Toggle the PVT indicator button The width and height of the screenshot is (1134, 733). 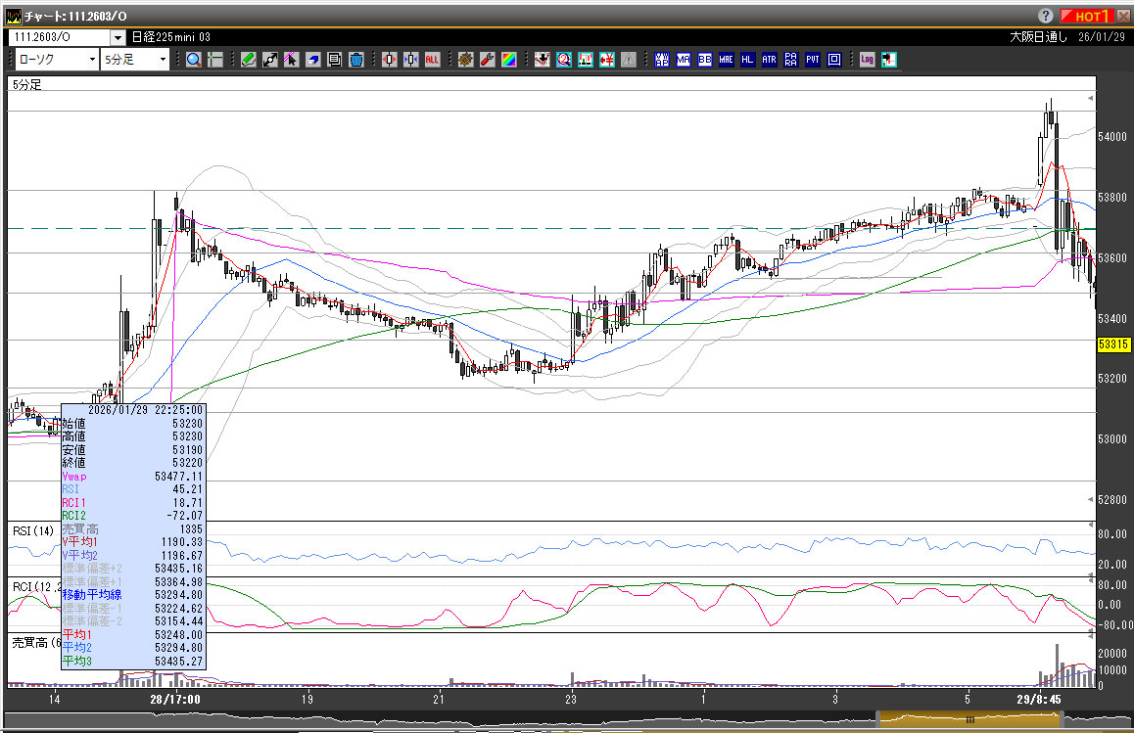(x=813, y=60)
